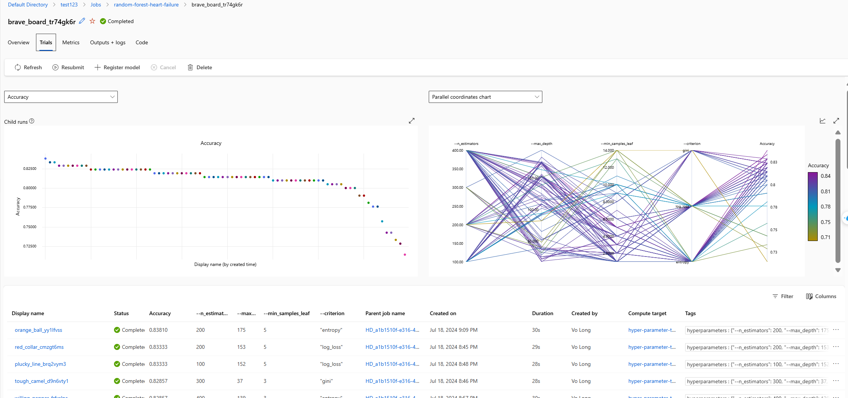The width and height of the screenshot is (848, 398).
Task: Open more options for the red_collar_cmzgt6ms row
Action: pos(836,347)
